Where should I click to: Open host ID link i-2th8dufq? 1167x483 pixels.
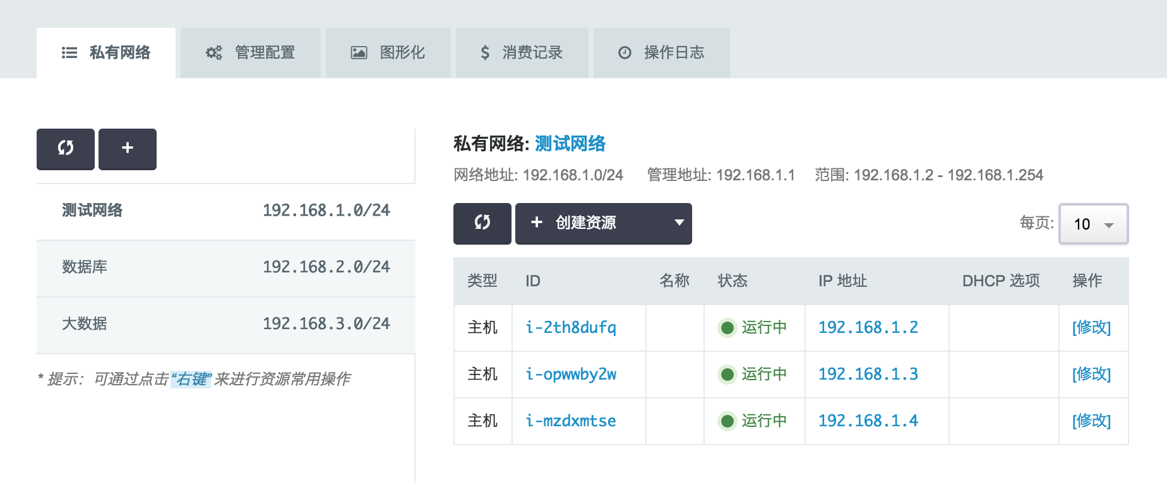[x=570, y=328]
